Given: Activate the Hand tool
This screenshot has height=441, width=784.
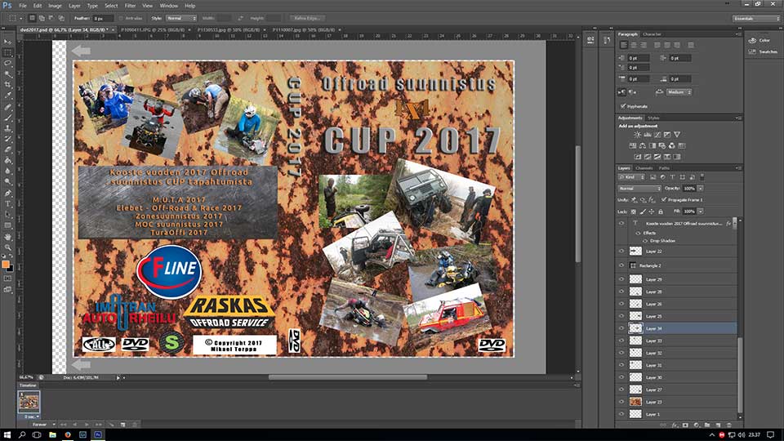Looking at the screenshot, I should 8,237.
